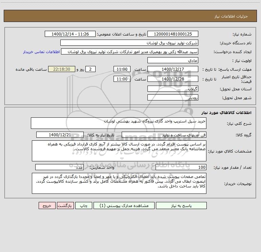
Task: Click the label مهلت ارسال پاسخ
Action: (x=235, y=69)
